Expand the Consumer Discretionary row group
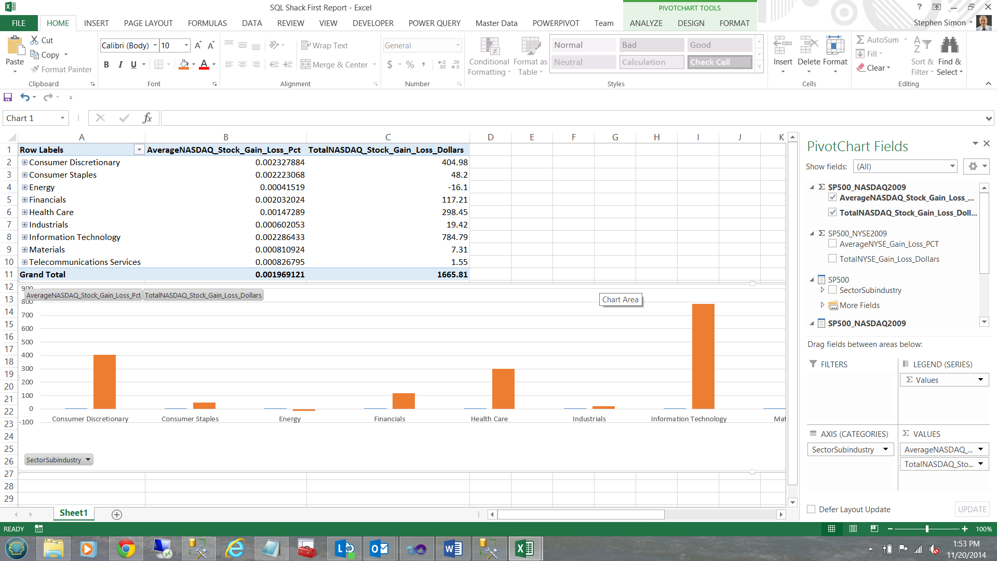 [24, 162]
